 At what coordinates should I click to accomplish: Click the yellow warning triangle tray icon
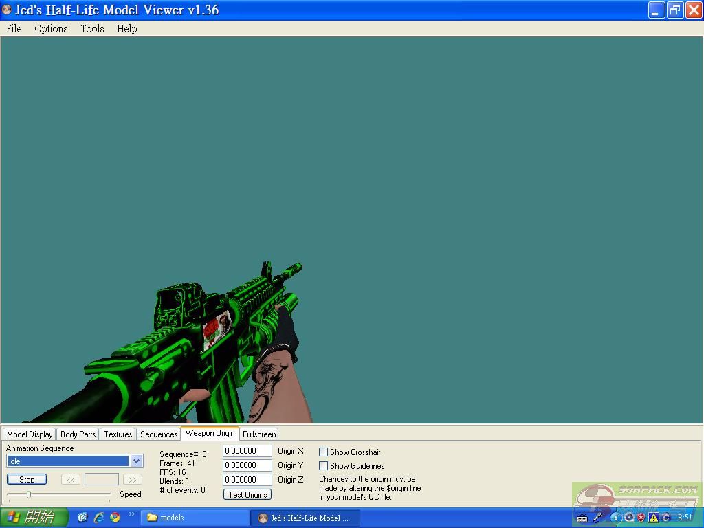click(654, 518)
